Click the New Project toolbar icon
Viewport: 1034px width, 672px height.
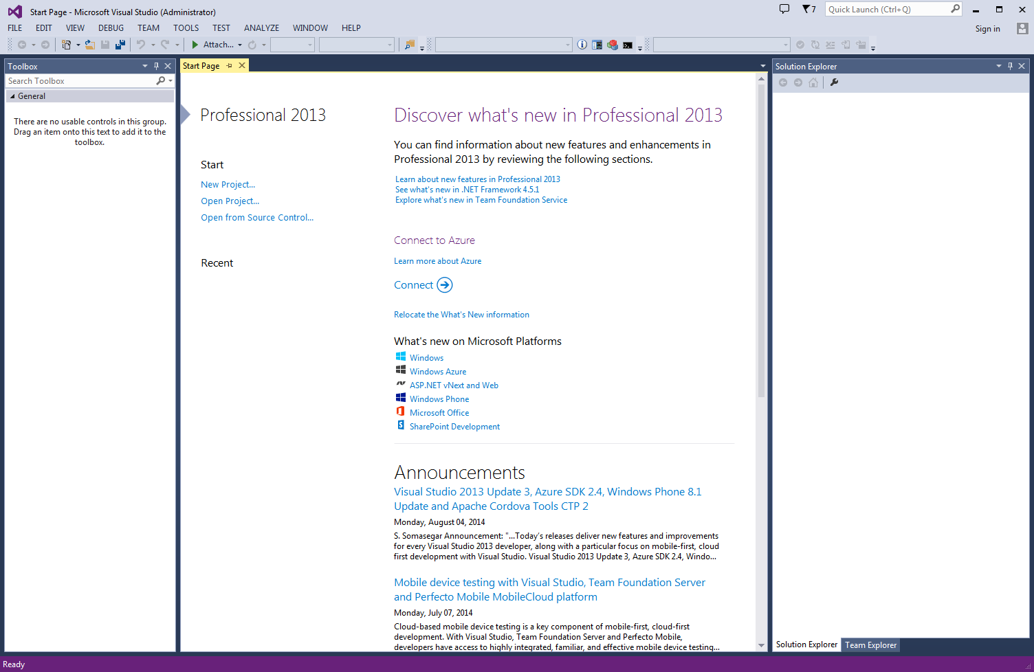pyautogui.click(x=66, y=45)
